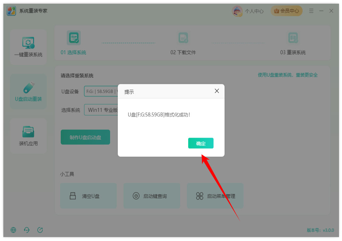Screen dimensions: 342x241
Task: Click the 启动键查询 power icon
Action: tap(136, 196)
